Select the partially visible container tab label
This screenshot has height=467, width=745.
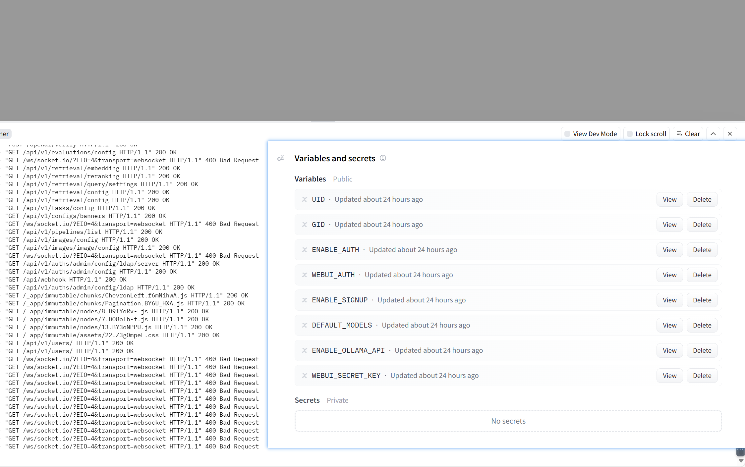(x=5, y=134)
